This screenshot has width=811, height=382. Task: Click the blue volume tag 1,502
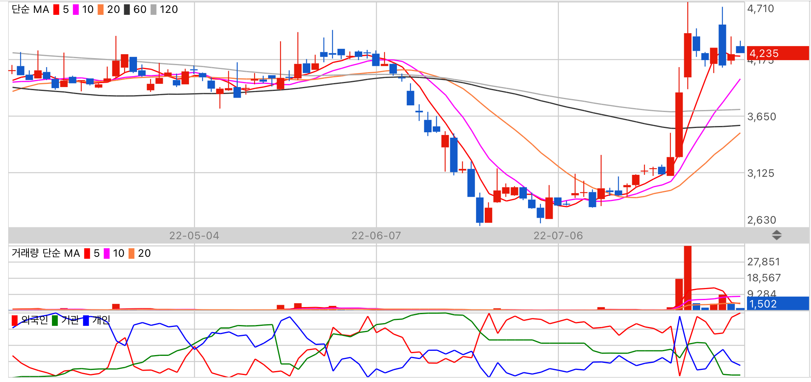pyautogui.click(x=777, y=304)
